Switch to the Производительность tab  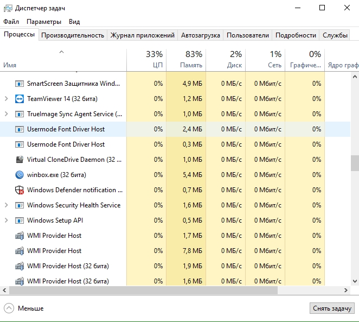tap(73, 35)
